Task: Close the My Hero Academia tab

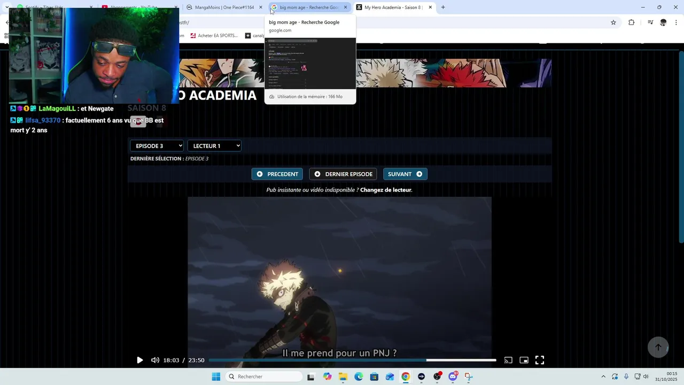Action: tap(430, 7)
